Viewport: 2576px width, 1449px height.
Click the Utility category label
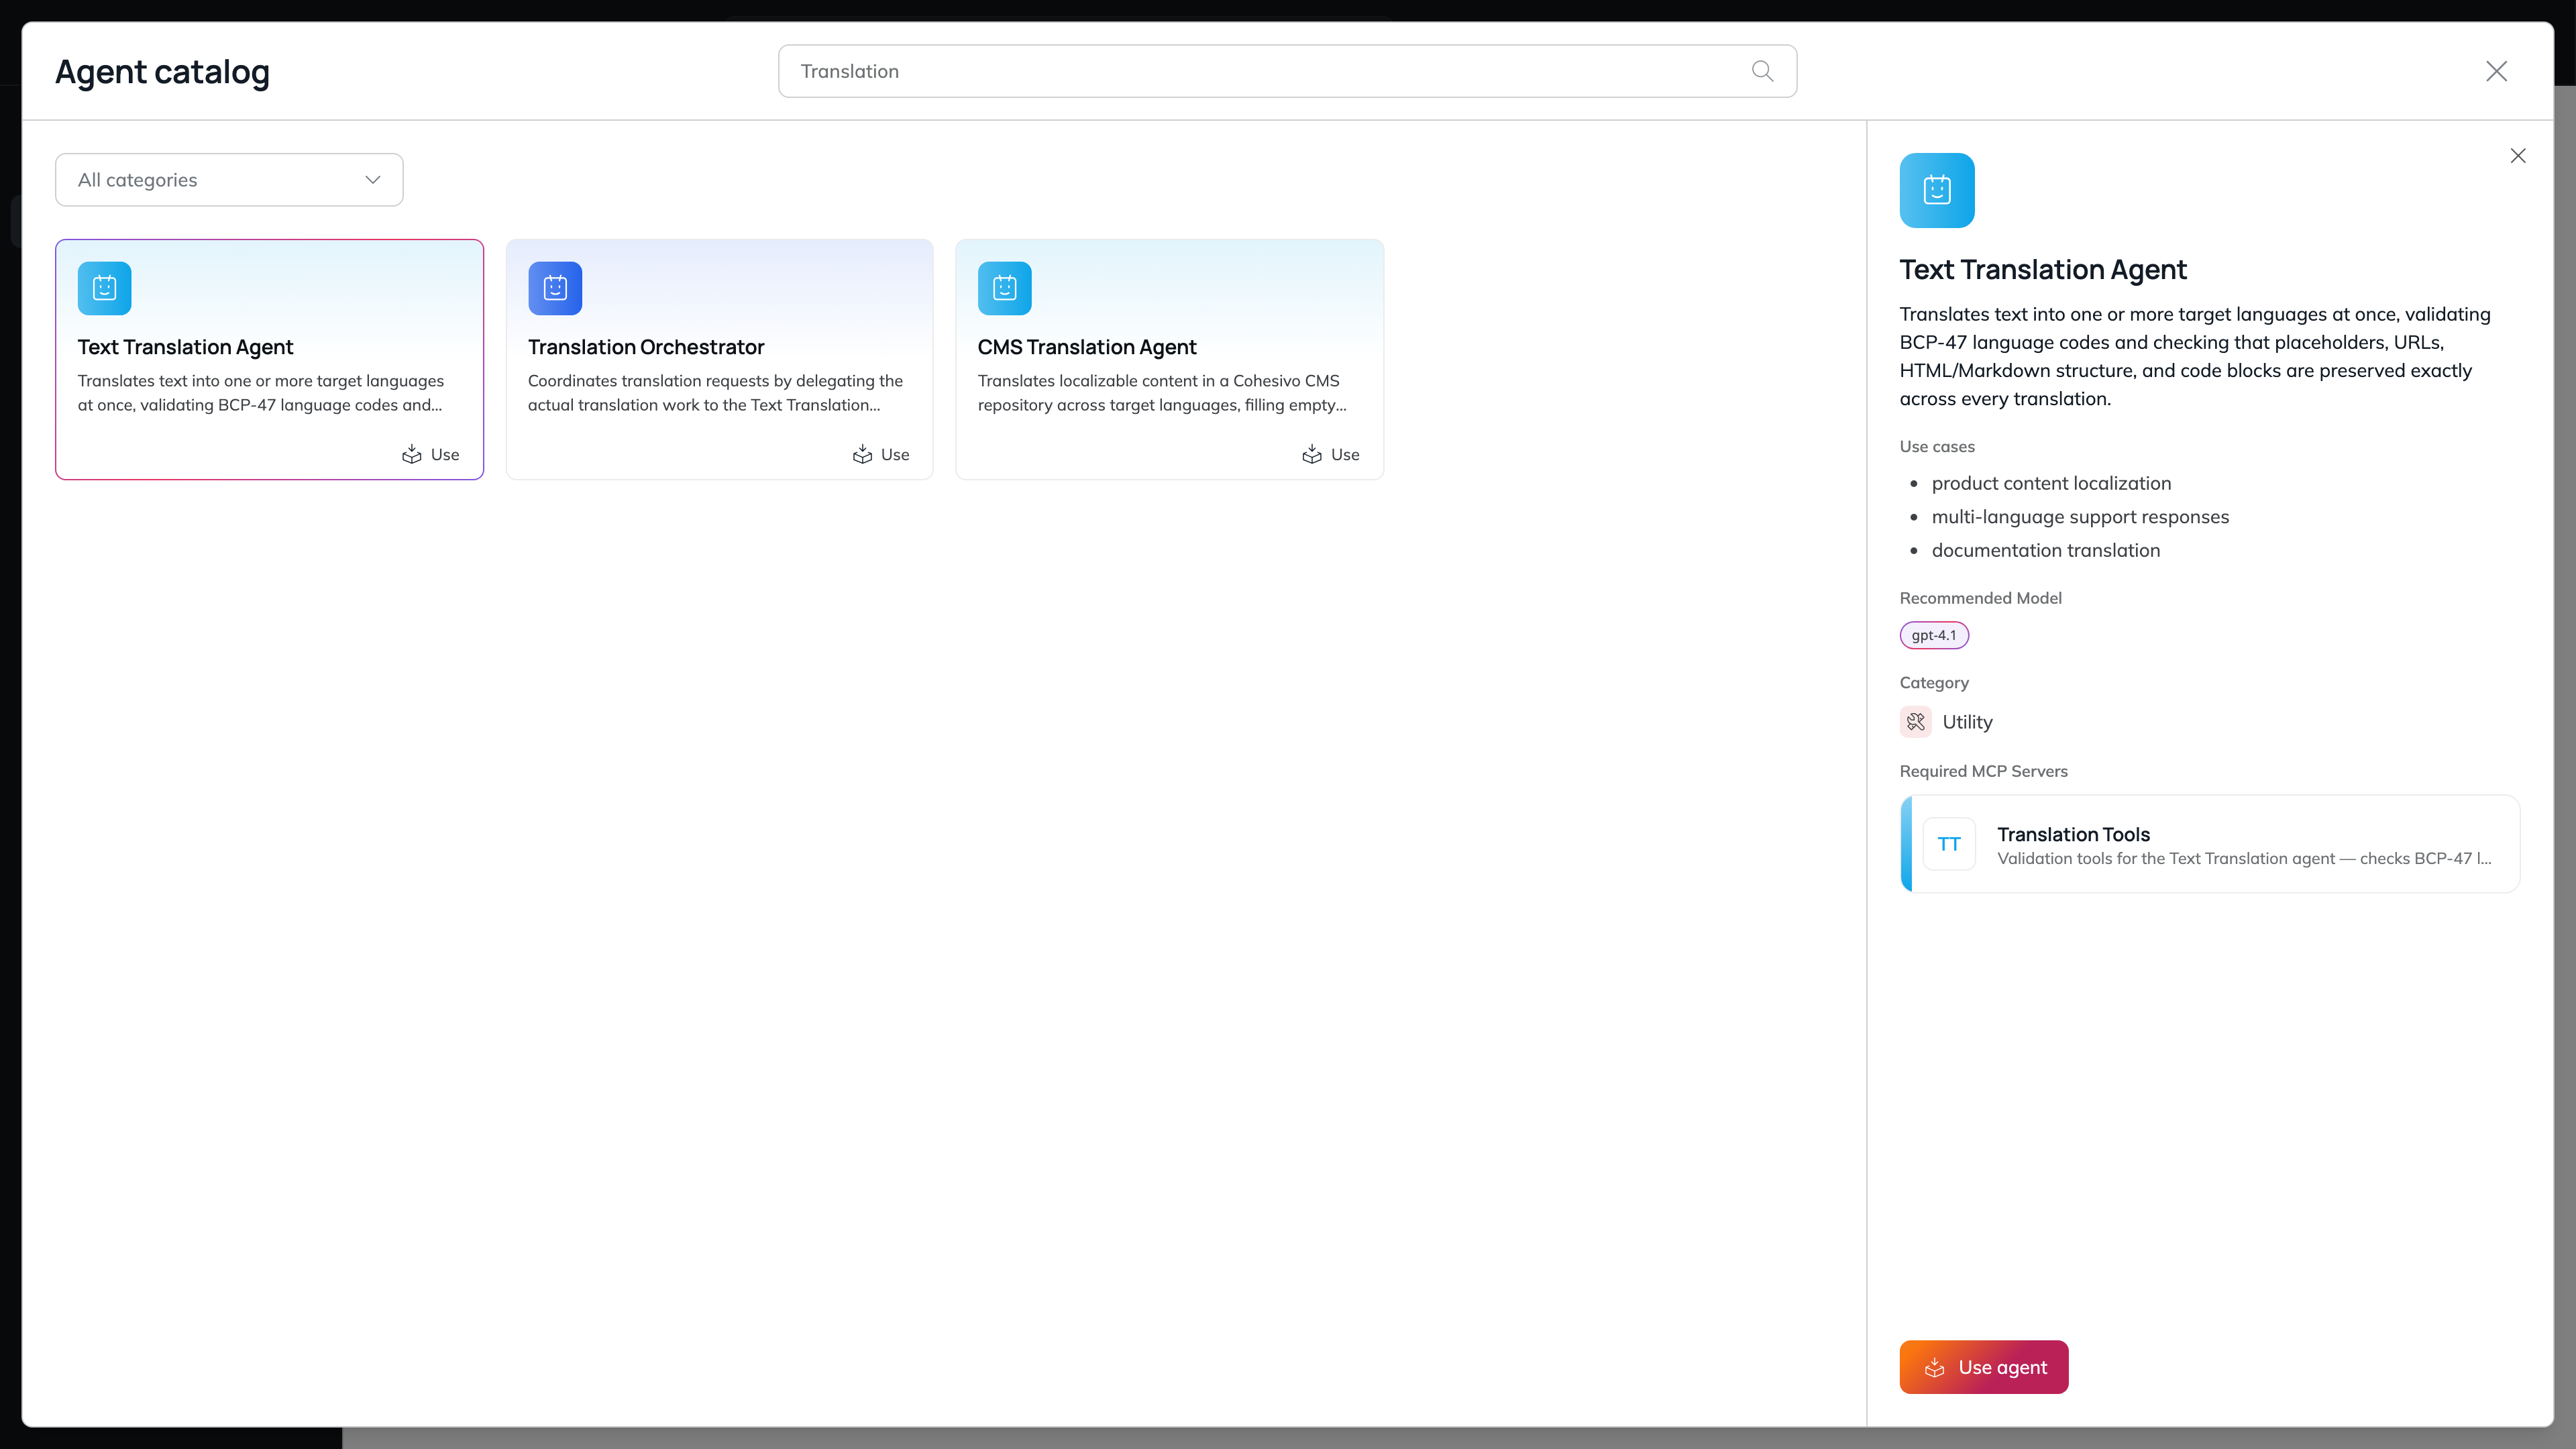coord(1967,722)
